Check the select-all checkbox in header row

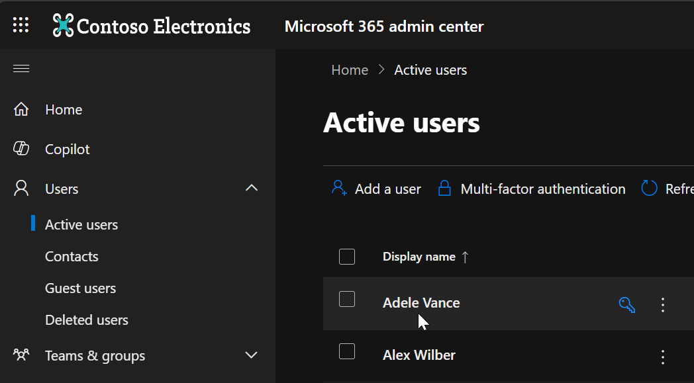pyautogui.click(x=347, y=257)
